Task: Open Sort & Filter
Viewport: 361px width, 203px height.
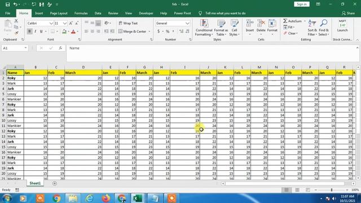Action: coord(312,28)
